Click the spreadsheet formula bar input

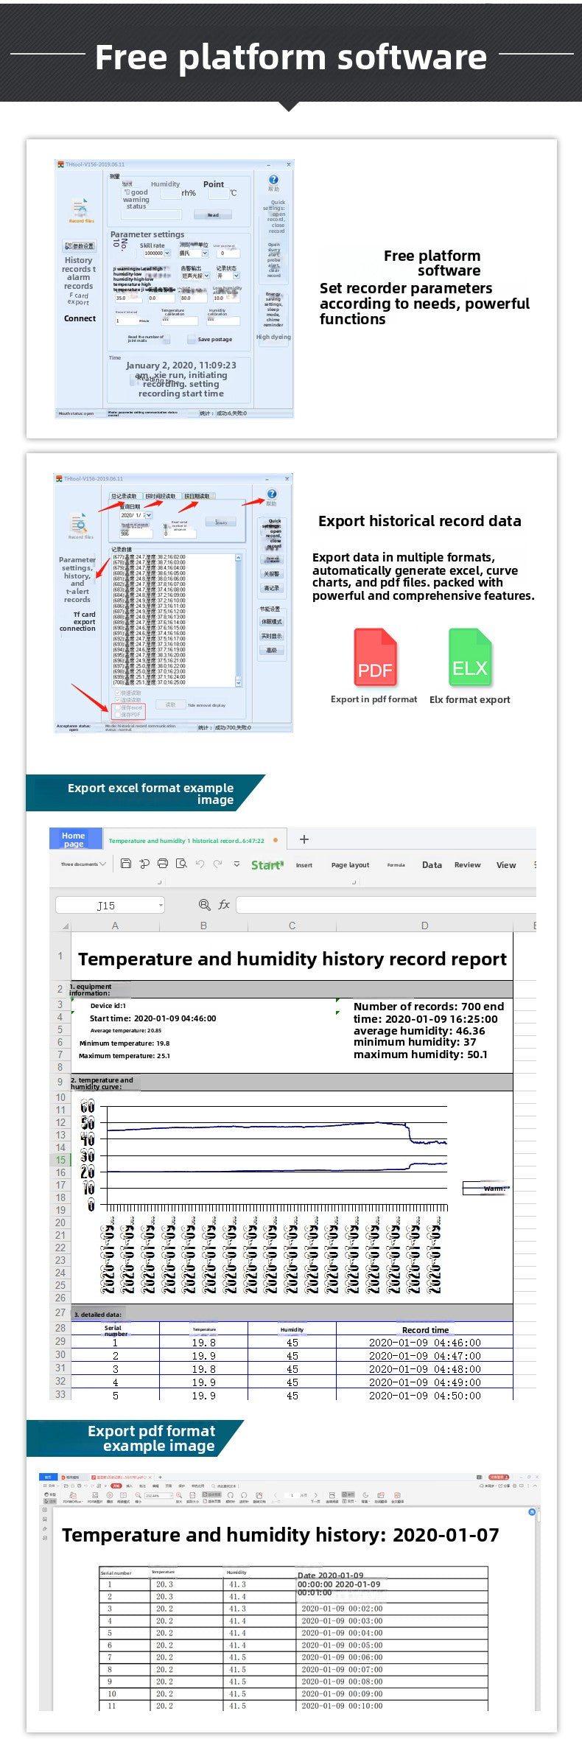[386, 904]
